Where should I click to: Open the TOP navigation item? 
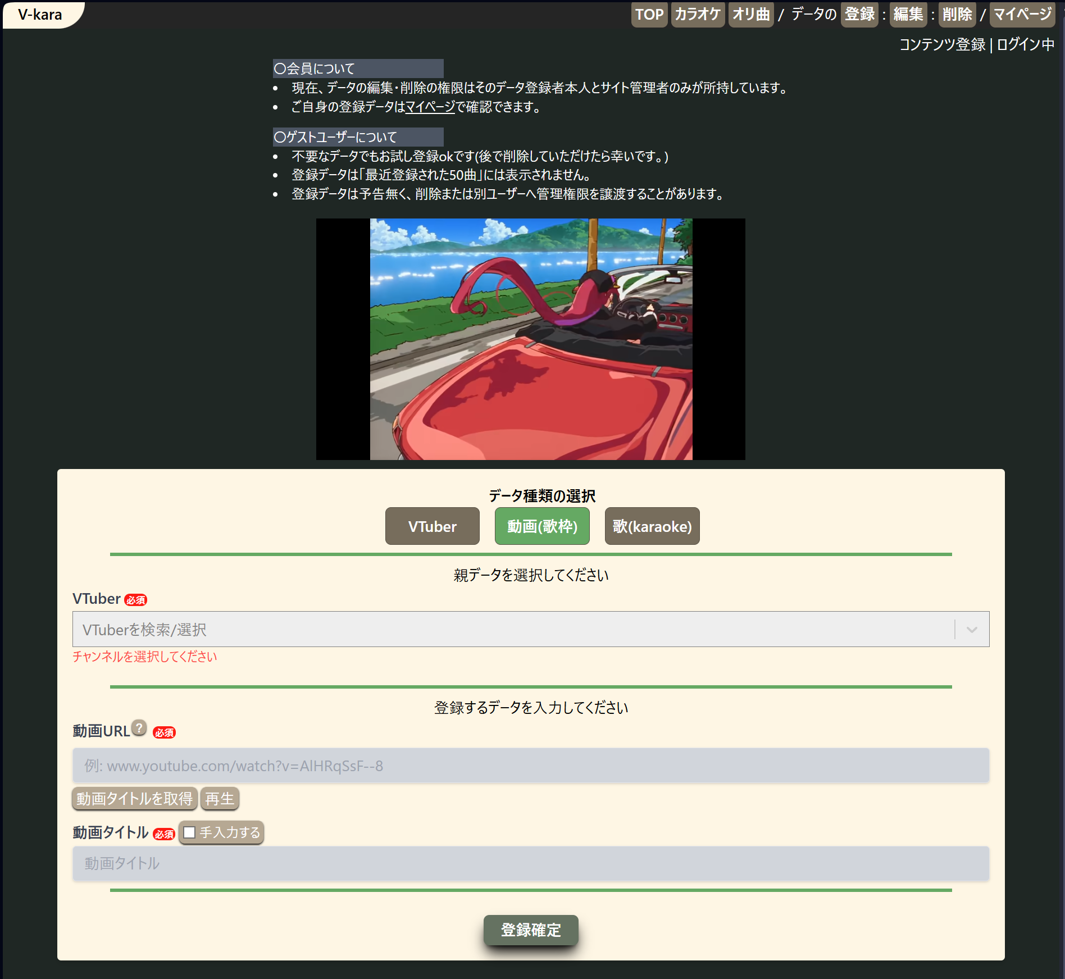pos(649,15)
